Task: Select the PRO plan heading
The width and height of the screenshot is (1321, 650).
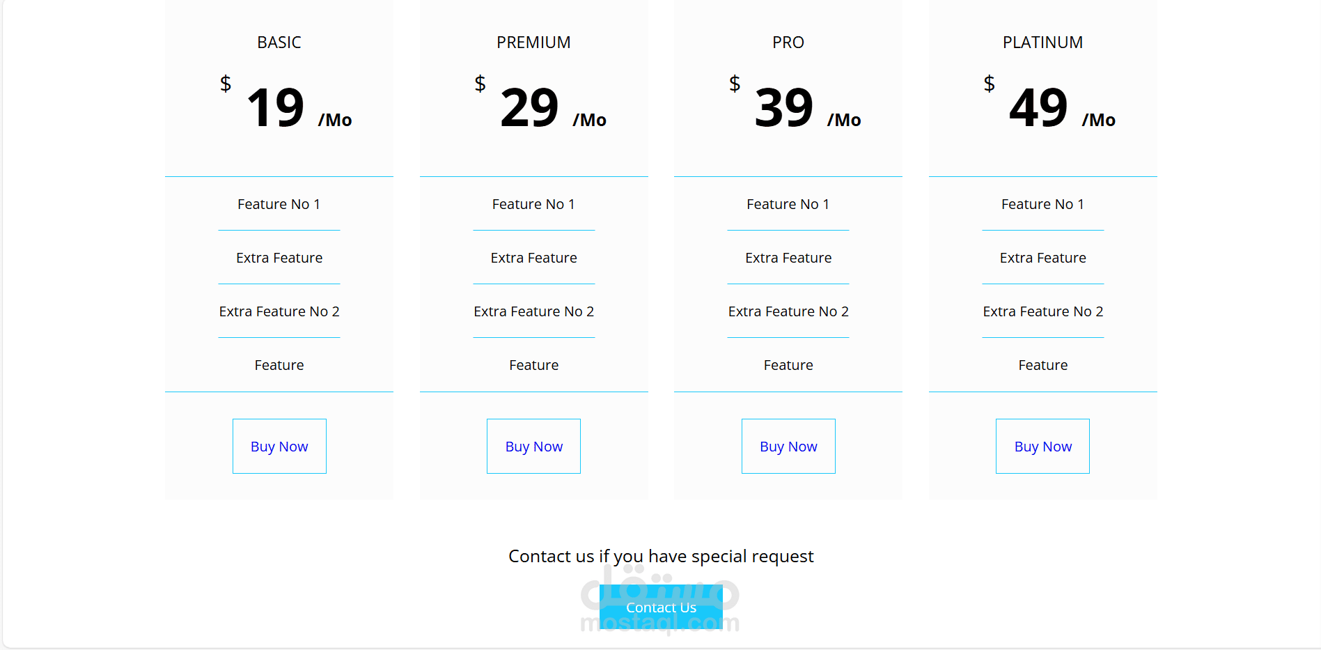Action: (788, 42)
